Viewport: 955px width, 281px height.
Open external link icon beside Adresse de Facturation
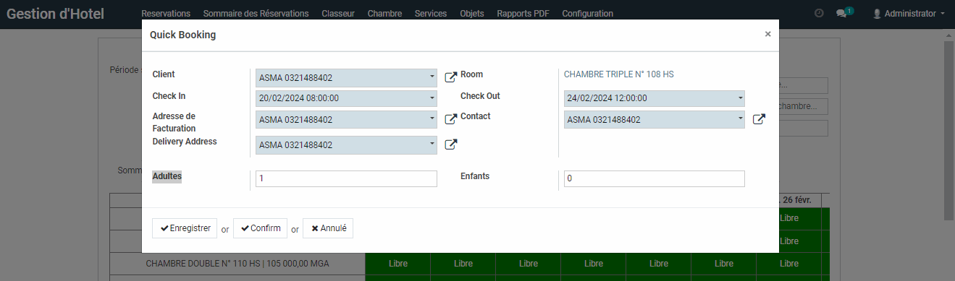tap(450, 119)
